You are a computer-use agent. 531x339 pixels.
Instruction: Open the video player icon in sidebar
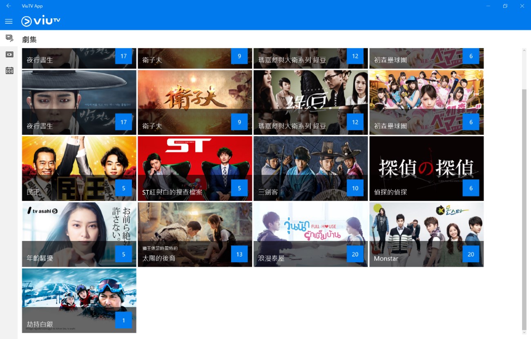point(9,54)
